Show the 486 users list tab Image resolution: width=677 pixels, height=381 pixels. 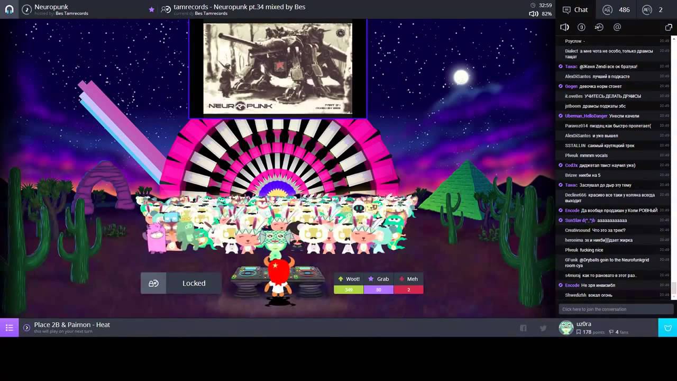tap(617, 10)
